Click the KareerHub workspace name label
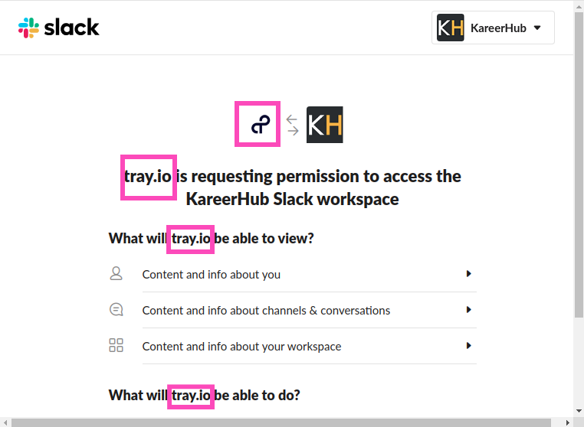Image resolution: width=584 pixels, height=427 pixels. pyautogui.click(x=498, y=28)
